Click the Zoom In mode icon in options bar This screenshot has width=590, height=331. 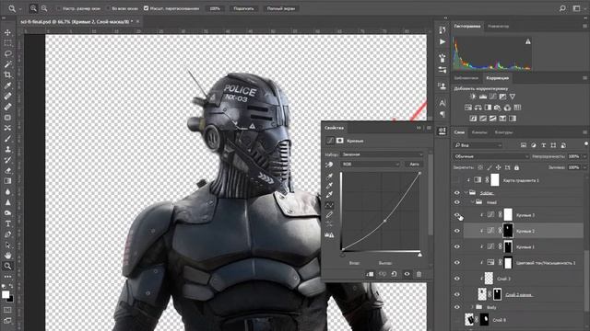pos(33,8)
